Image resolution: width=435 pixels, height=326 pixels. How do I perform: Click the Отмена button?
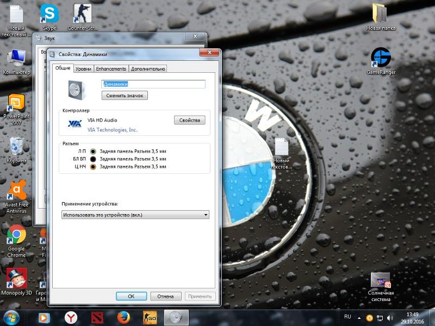[166, 296]
